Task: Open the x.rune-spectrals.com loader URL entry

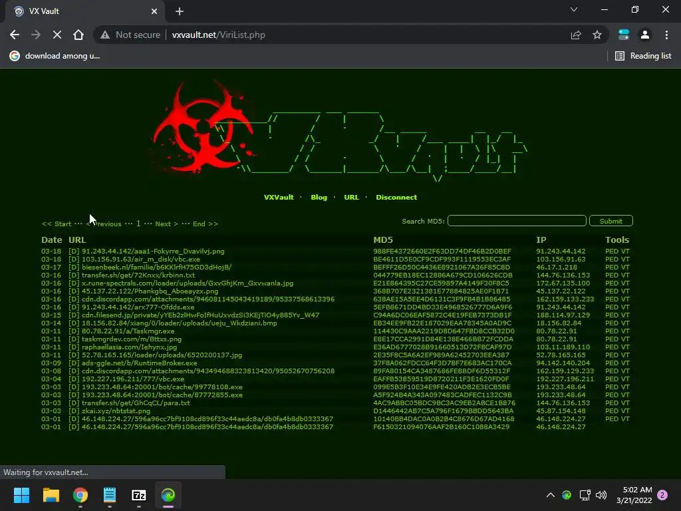Action: (x=188, y=283)
